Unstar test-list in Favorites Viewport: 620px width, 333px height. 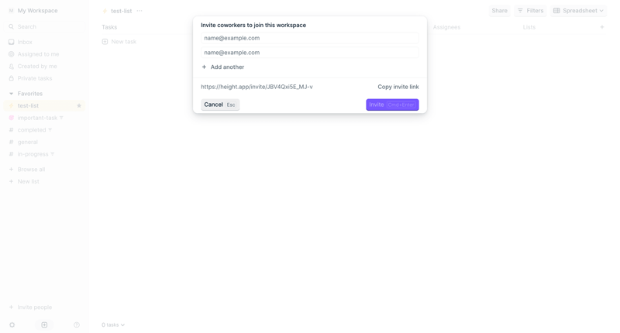tap(79, 106)
